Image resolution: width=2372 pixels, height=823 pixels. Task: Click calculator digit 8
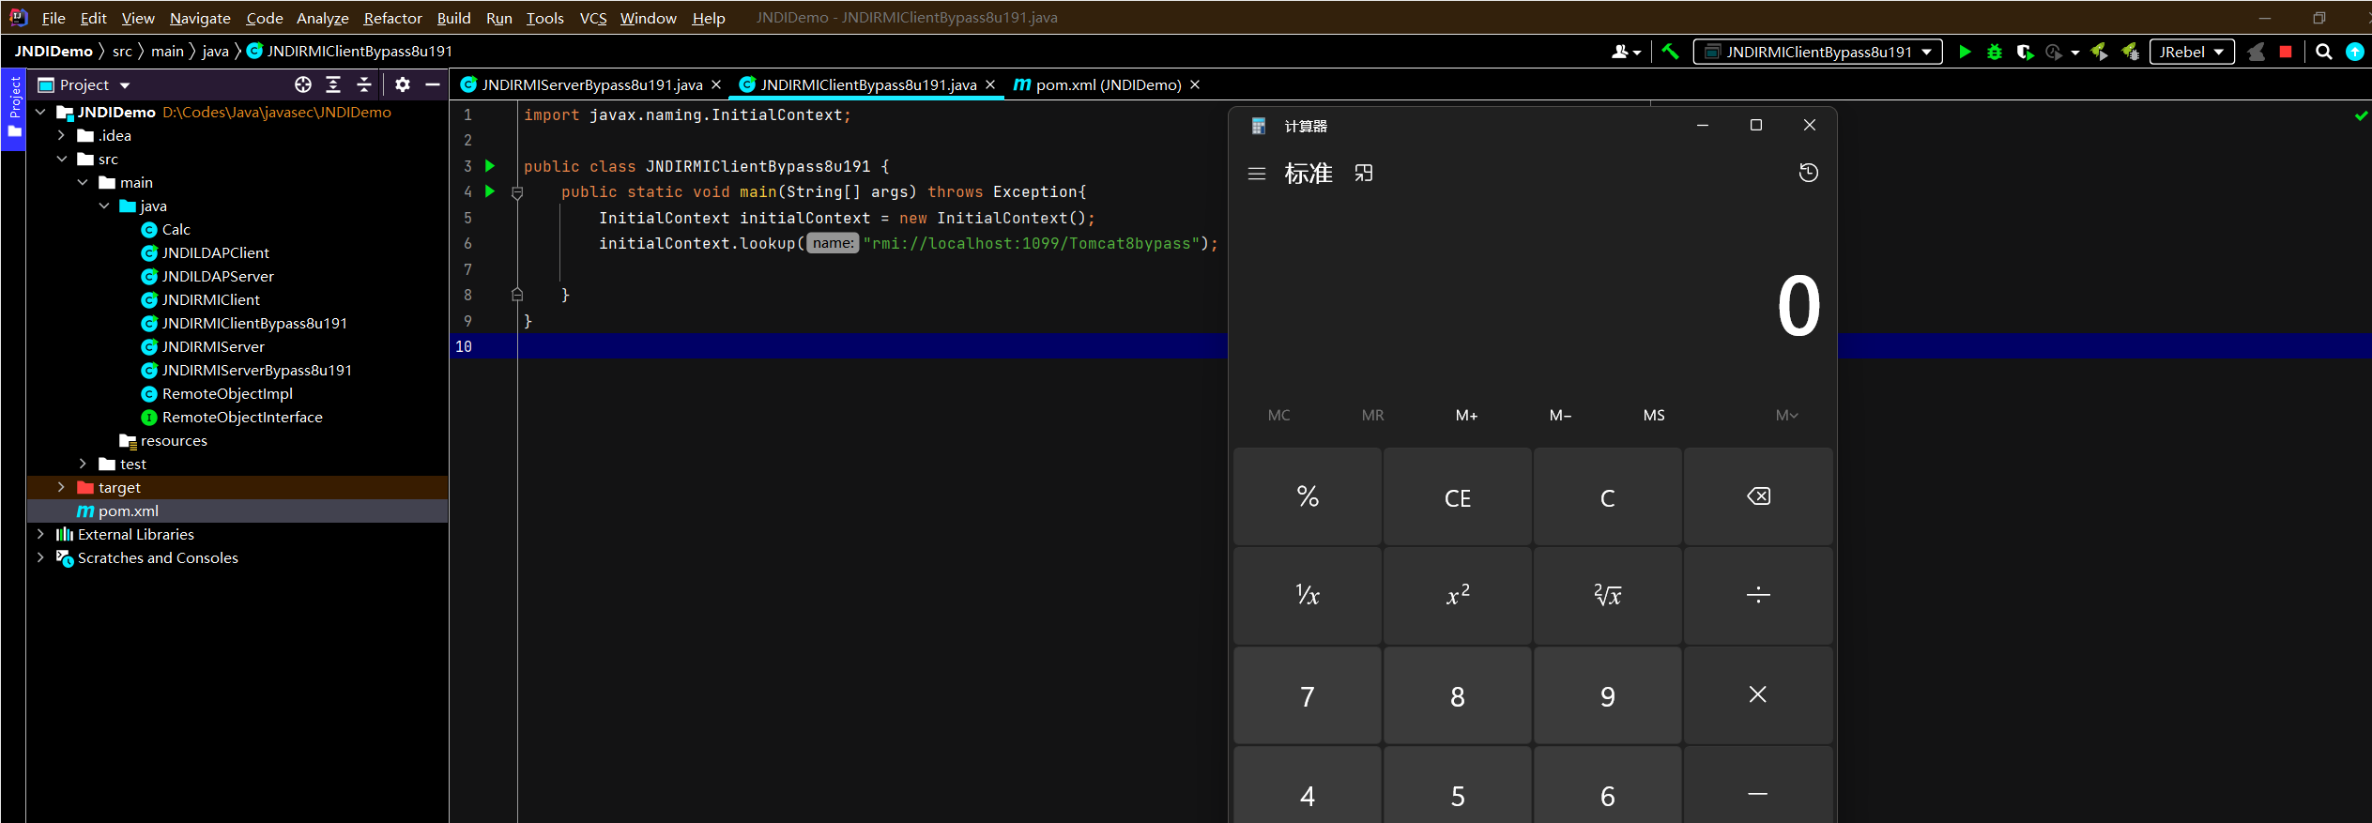tap(1458, 695)
